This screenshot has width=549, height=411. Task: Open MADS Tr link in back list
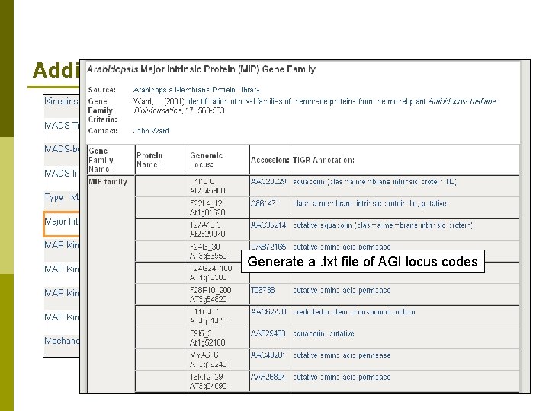tap(62, 125)
